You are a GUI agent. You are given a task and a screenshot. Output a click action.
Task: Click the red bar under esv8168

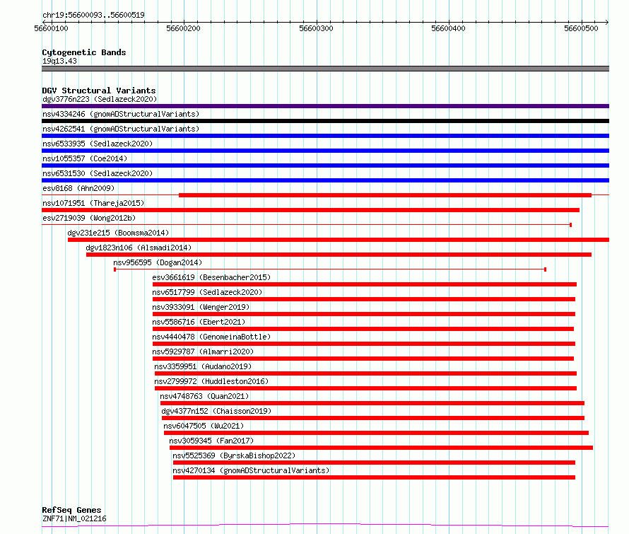[385, 195]
